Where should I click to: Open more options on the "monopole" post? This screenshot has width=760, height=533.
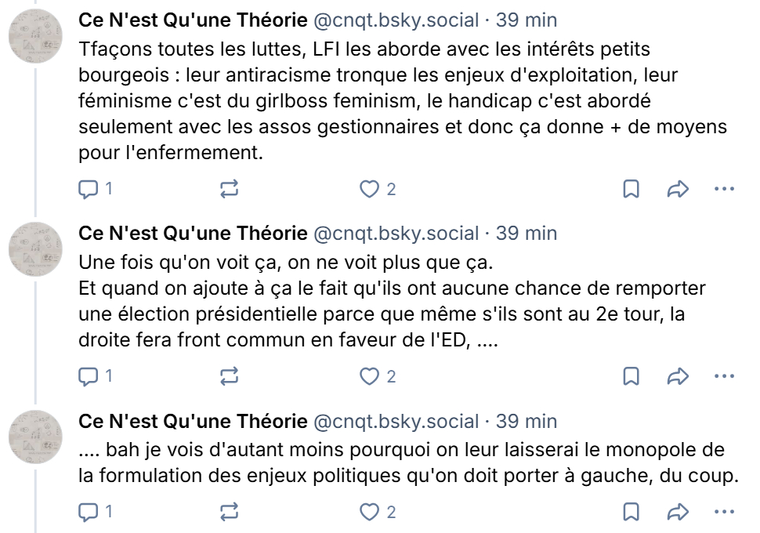click(x=724, y=513)
